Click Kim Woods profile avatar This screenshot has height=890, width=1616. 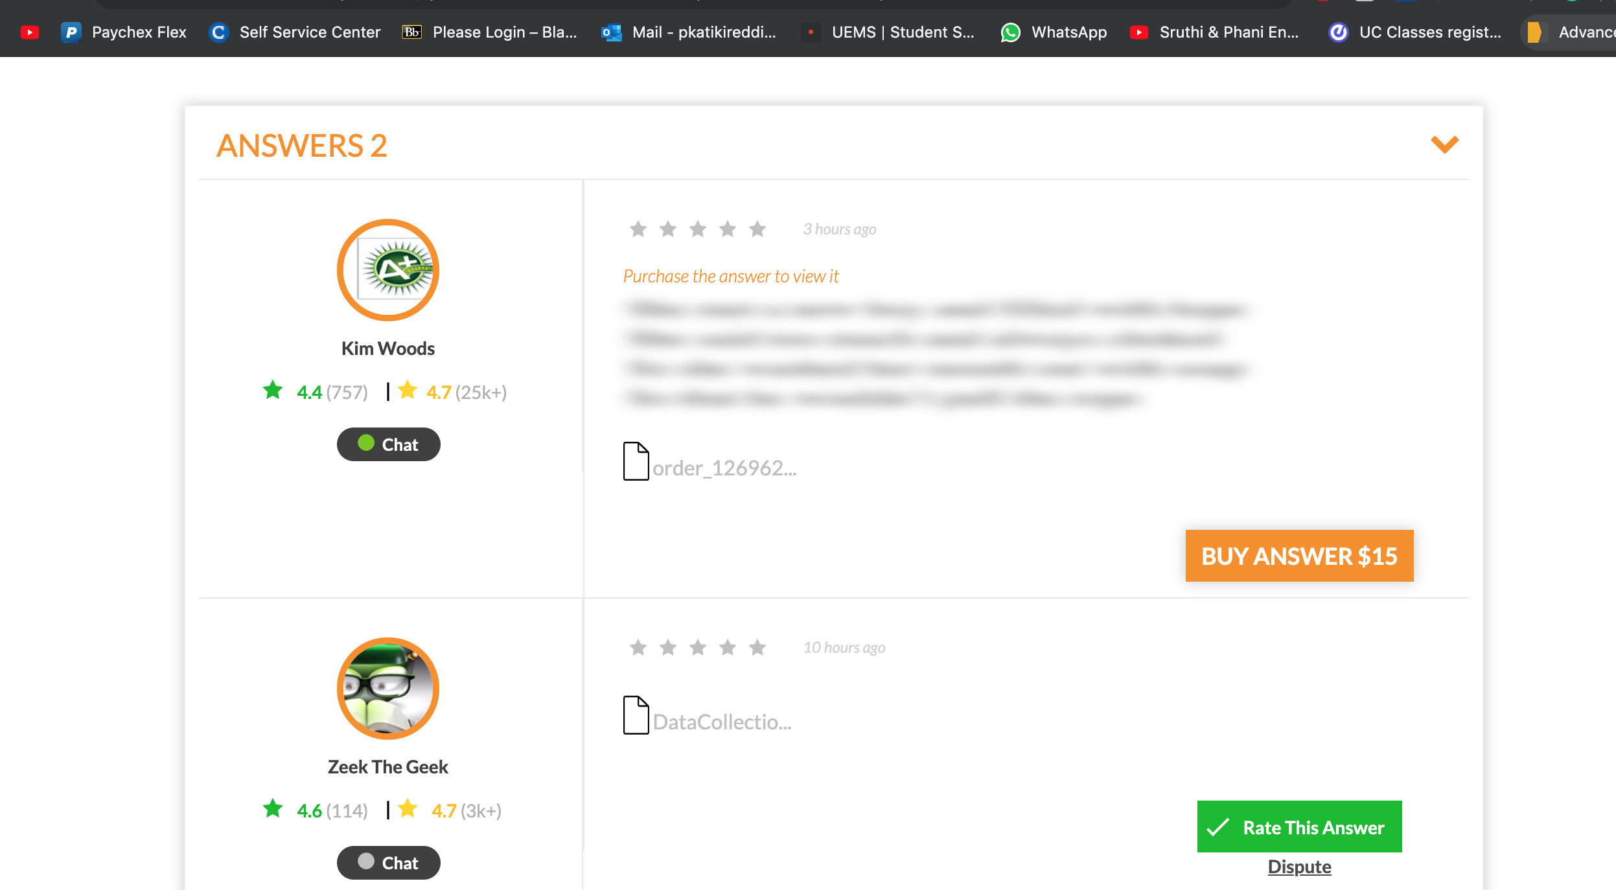coord(387,269)
